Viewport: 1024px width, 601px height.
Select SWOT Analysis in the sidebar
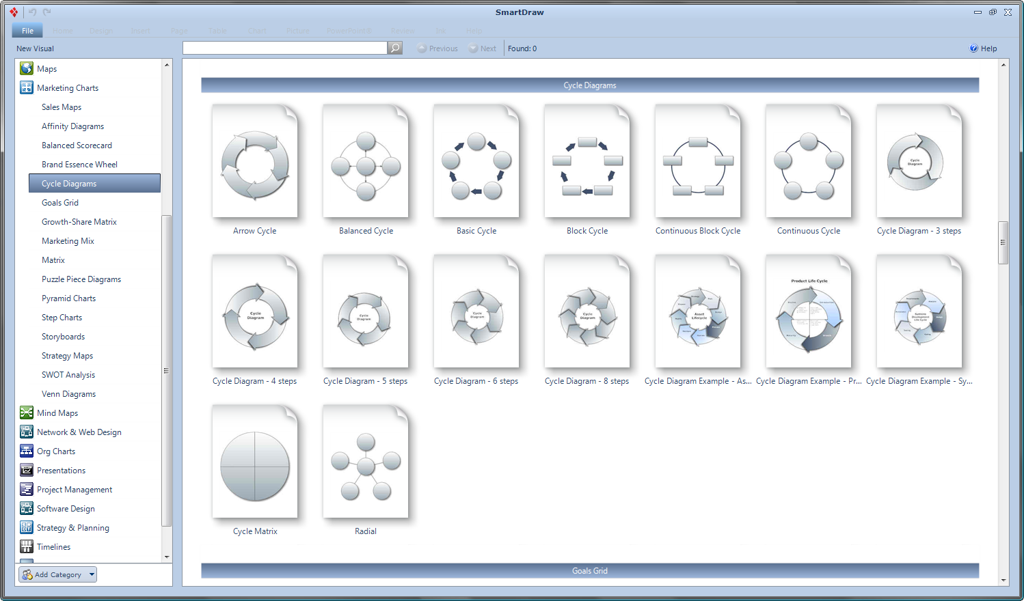click(x=68, y=375)
